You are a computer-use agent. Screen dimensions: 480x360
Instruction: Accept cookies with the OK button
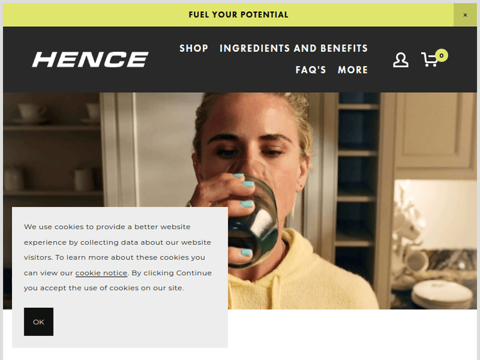pyautogui.click(x=38, y=322)
